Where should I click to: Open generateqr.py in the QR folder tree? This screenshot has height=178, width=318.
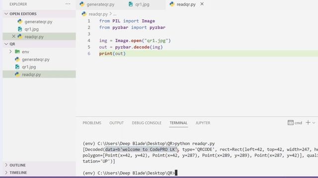(x=36, y=59)
